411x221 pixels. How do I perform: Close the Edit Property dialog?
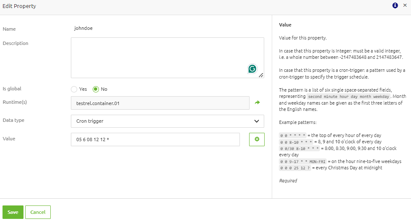[x=405, y=5]
